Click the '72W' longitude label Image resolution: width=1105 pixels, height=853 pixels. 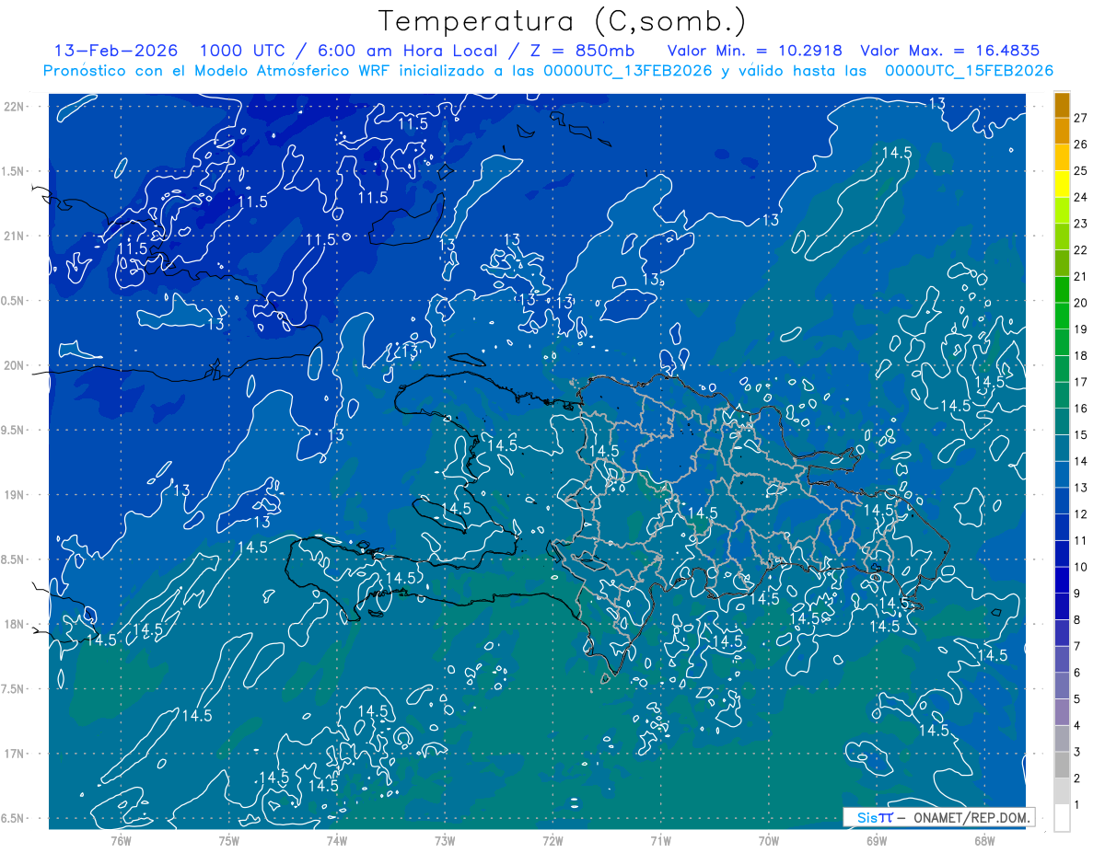tap(552, 840)
